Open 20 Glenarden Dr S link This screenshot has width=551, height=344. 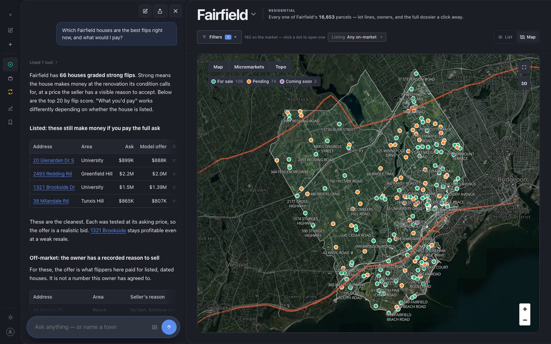click(x=54, y=160)
